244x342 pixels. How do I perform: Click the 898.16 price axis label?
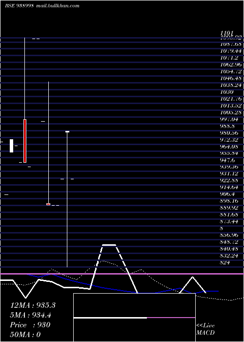(x=229, y=201)
